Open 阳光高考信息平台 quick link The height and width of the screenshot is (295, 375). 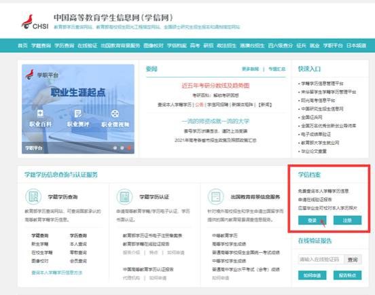(318, 100)
